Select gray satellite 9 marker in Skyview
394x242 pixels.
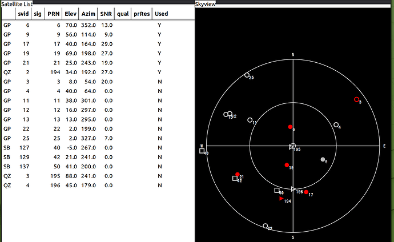(x=323, y=159)
